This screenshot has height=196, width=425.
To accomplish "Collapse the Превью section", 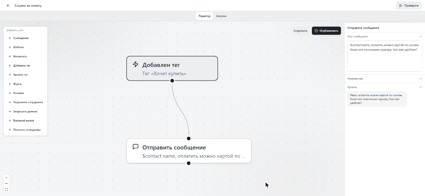I will click(x=420, y=87).
